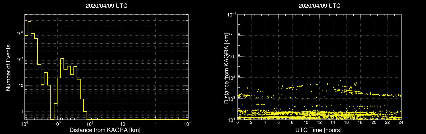Click the 10^3 tick on the Number of Events axis
This screenshot has width=426, height=134.
20,33
